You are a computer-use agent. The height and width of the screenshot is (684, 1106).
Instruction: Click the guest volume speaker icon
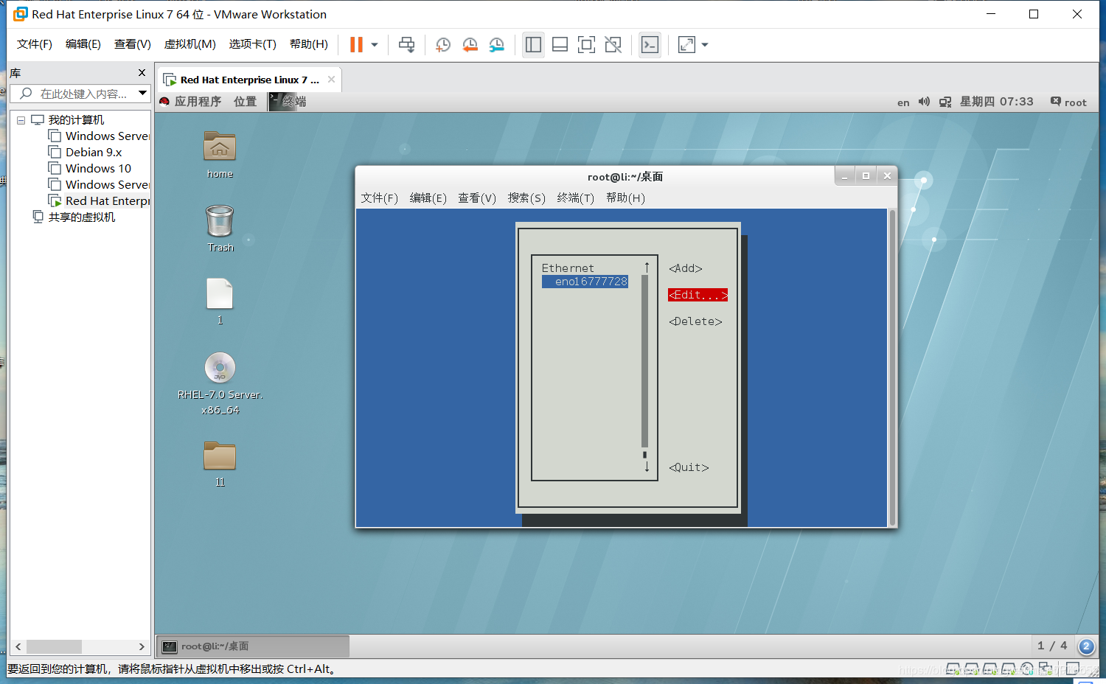pyautogui.click(x=924, y=102)
